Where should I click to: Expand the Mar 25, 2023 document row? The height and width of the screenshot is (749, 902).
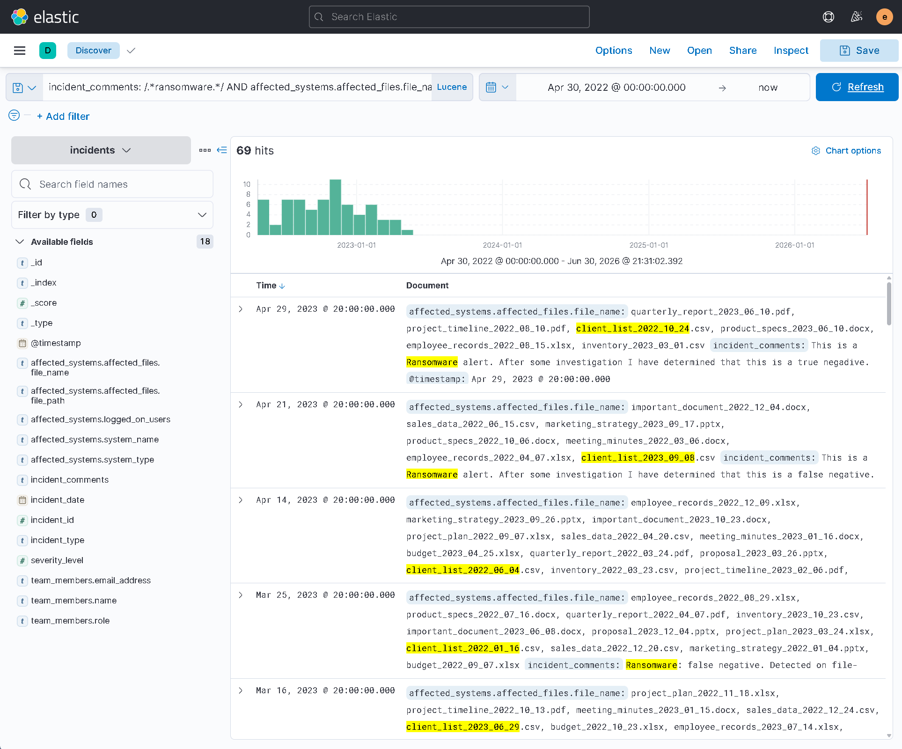241,595
